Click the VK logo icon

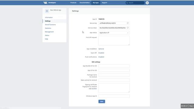(x=45, y=3)
